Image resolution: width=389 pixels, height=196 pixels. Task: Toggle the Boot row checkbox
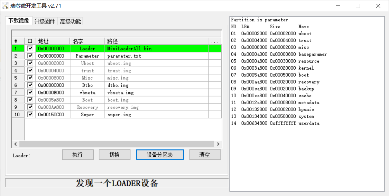[30, 100]
